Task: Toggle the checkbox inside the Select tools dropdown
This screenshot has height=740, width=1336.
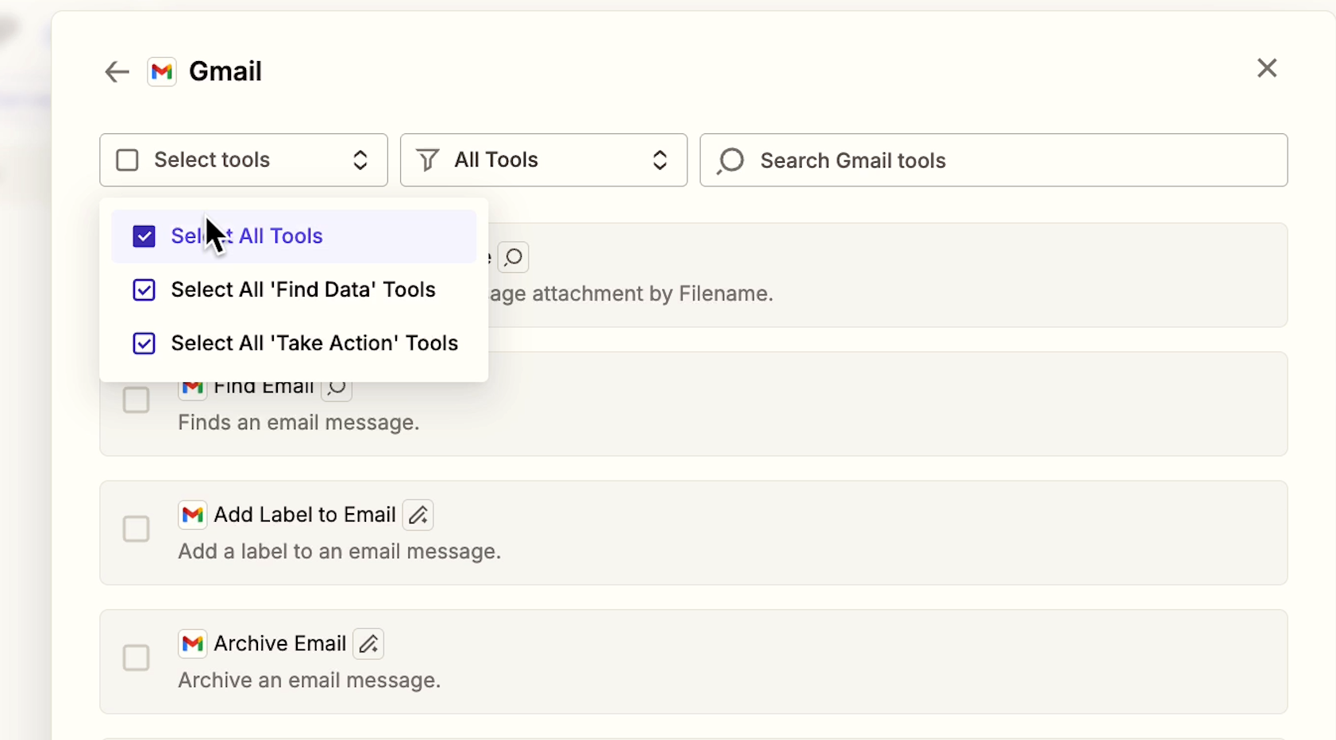Action: (127, 160)
